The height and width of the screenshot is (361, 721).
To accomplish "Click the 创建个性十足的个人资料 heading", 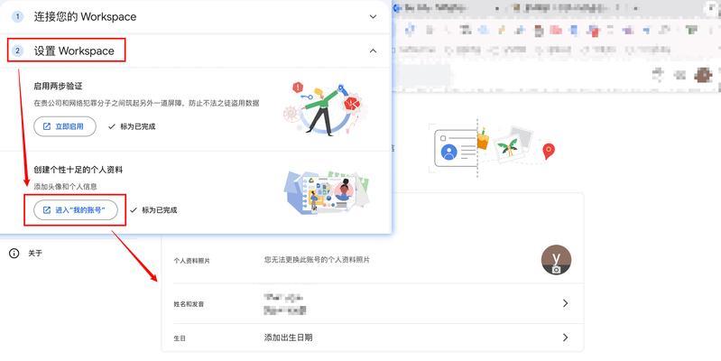I will pyautogui.click(x=79, y=170).
